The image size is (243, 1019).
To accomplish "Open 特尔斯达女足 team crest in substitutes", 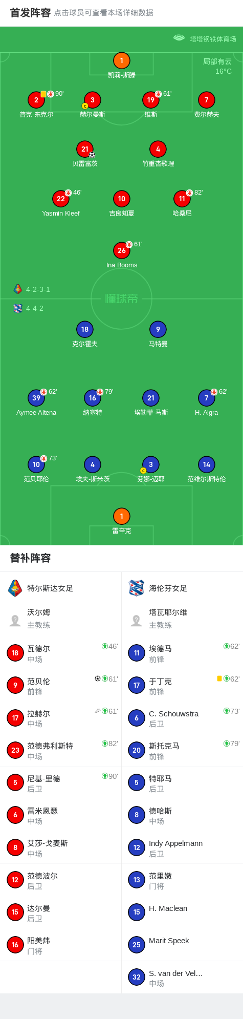I will (15, 588).
